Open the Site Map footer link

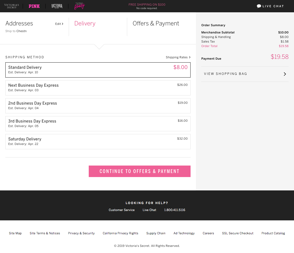coord(15,233)
